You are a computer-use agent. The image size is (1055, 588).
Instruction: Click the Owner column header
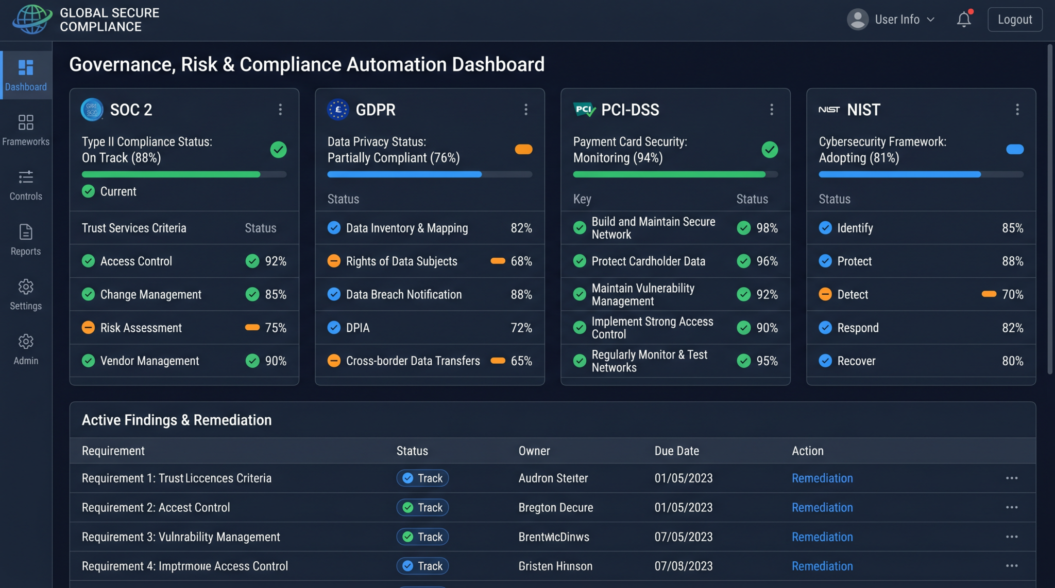click(x=534, y=451)
